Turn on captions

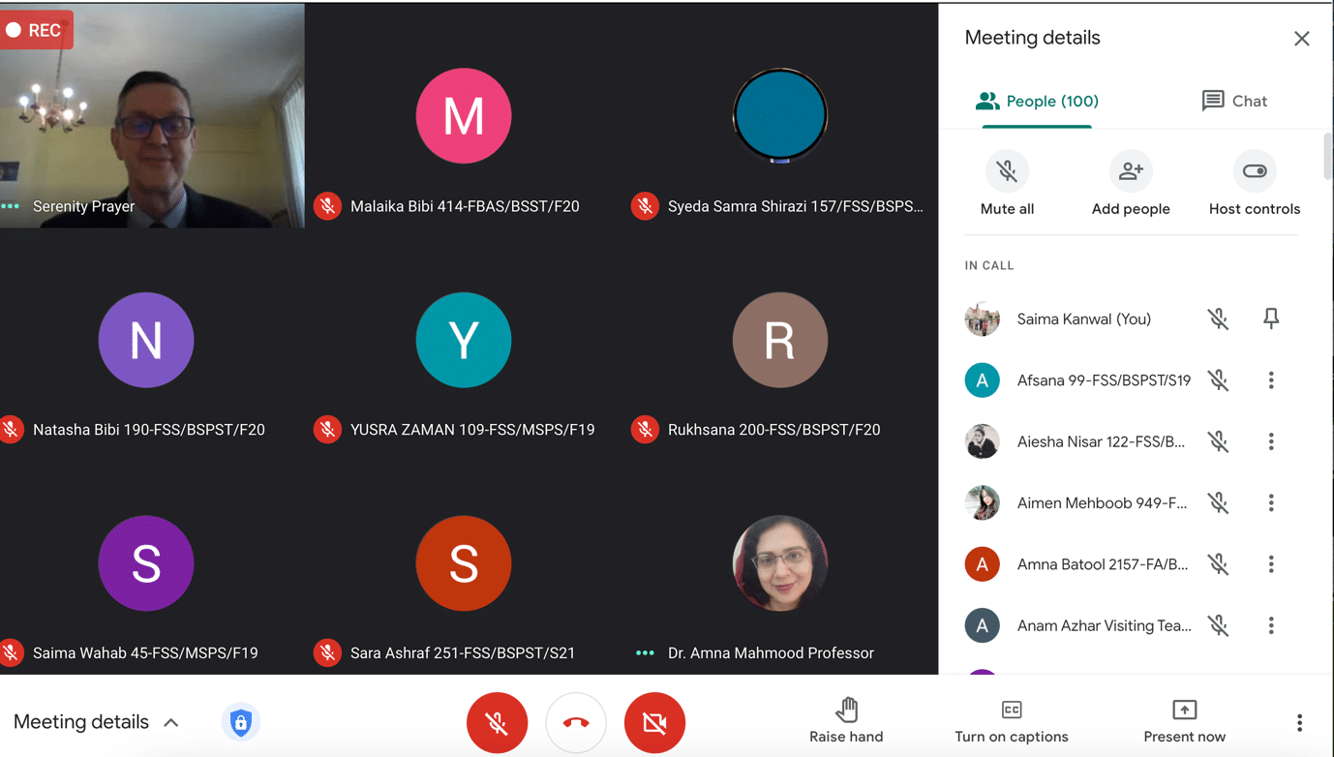pos(1012,721)
